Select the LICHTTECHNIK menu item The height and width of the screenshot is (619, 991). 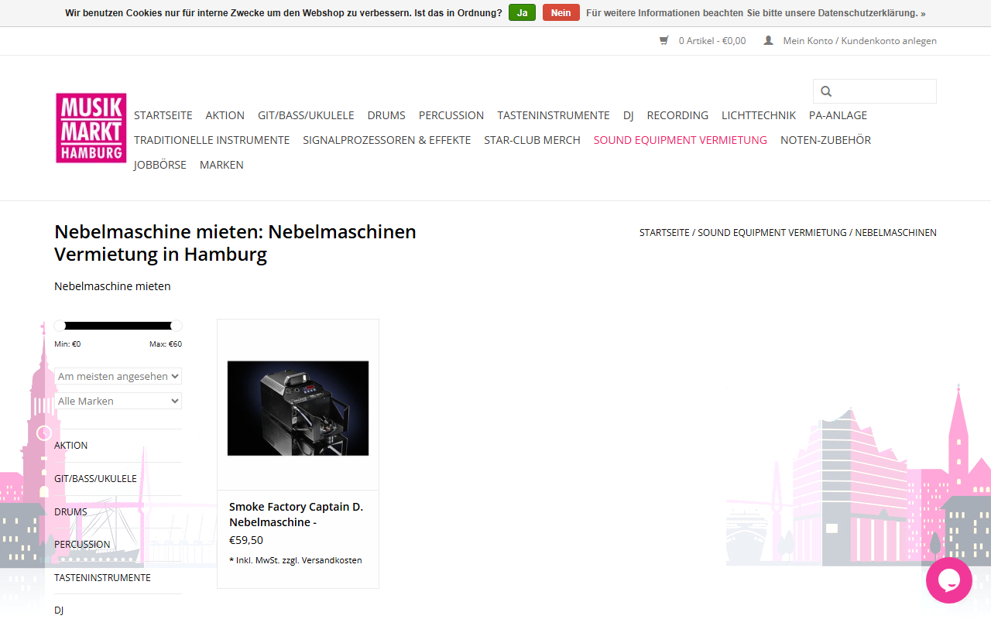pyautogui.click(x=759, y=115)
